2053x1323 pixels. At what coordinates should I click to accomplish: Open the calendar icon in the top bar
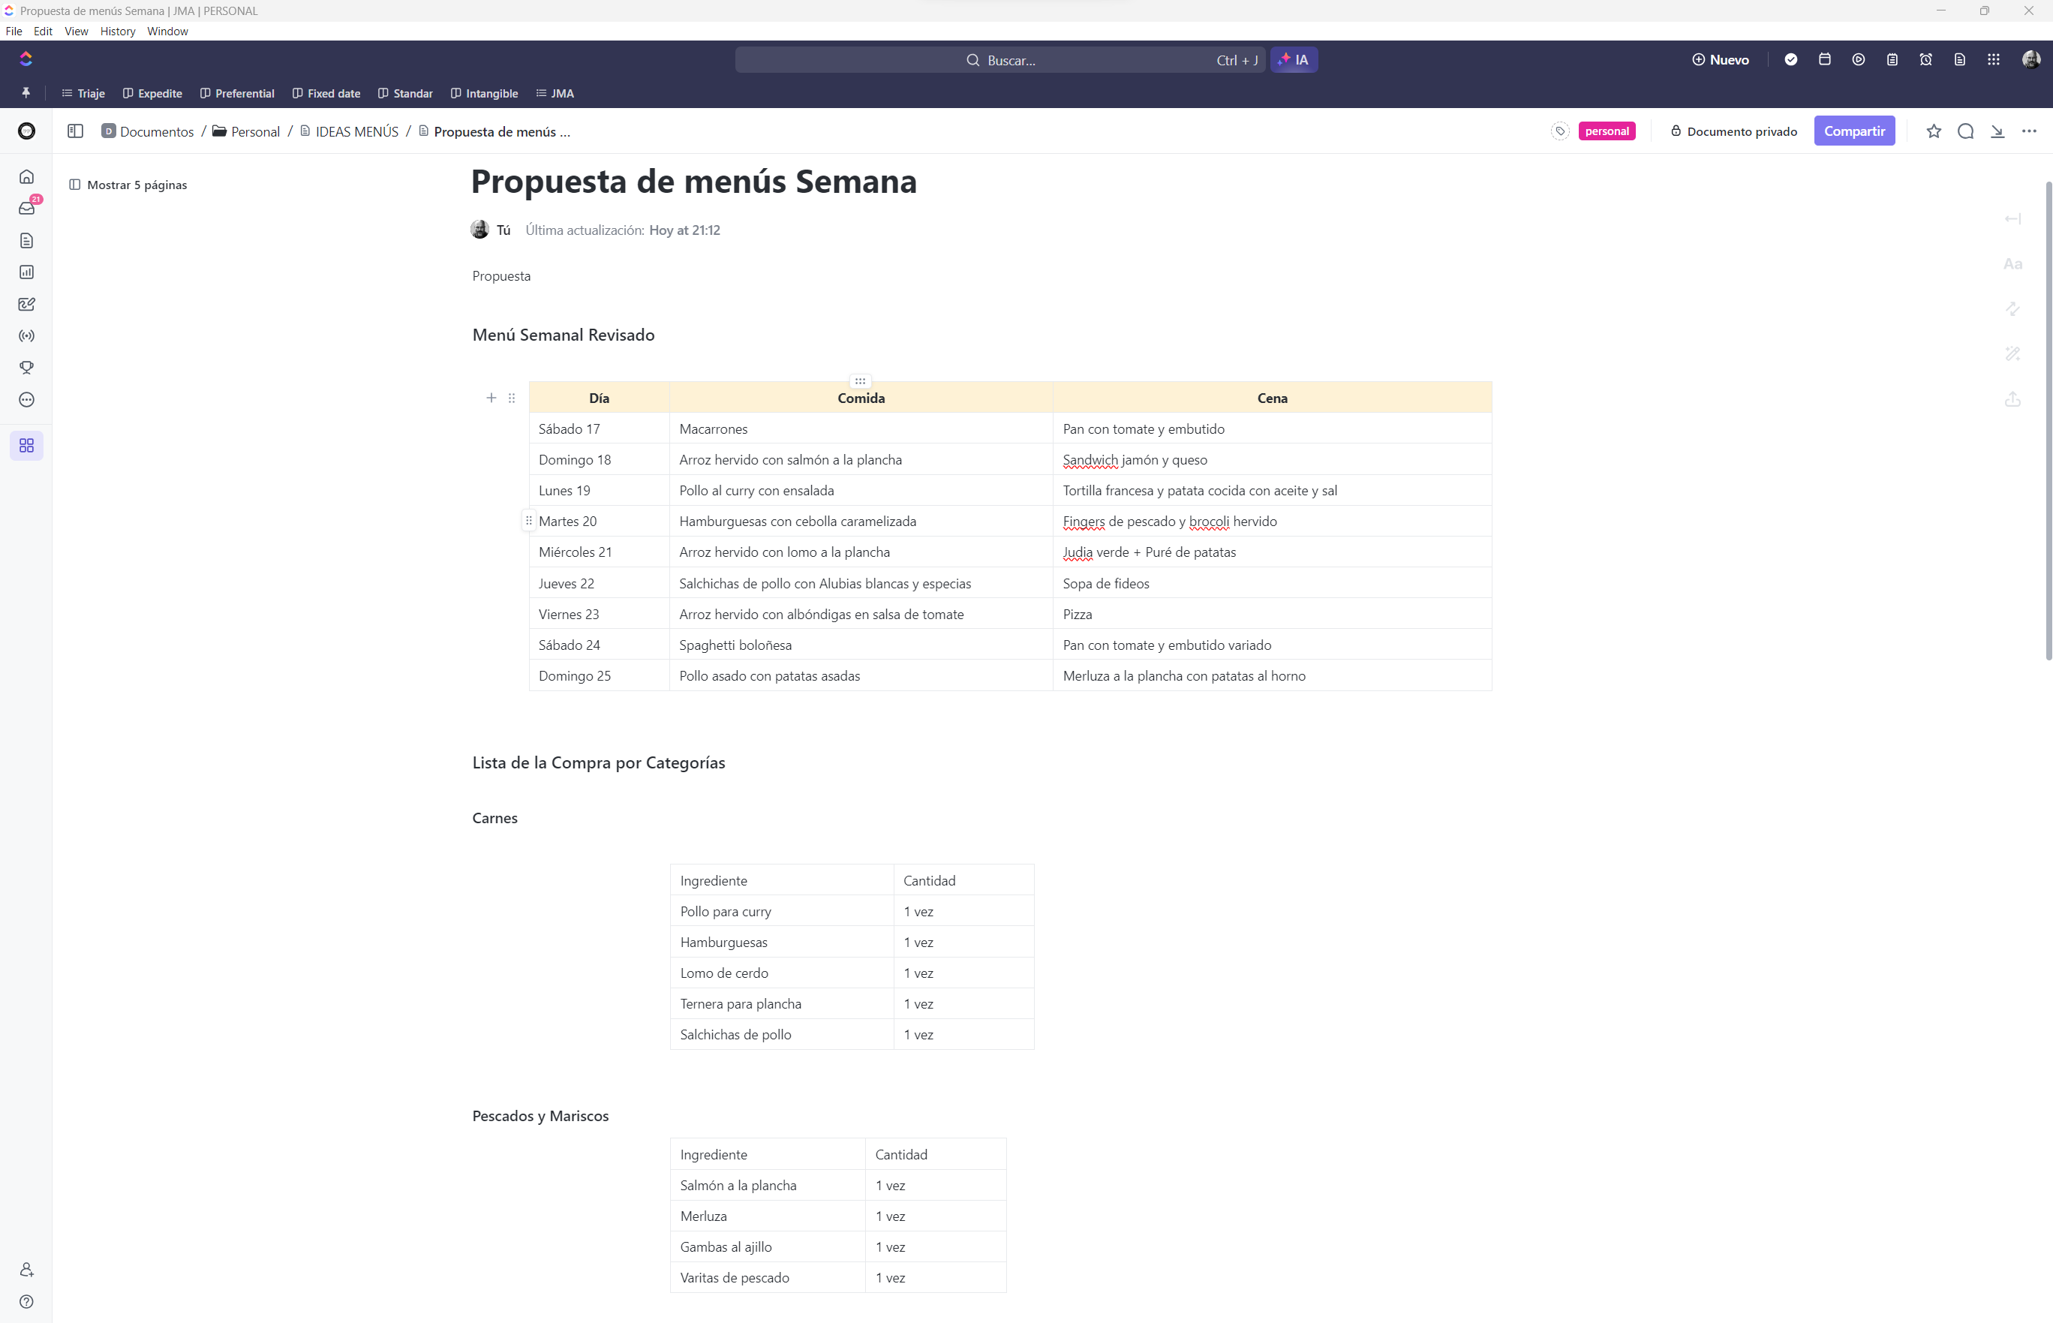tap(1824, 59)
